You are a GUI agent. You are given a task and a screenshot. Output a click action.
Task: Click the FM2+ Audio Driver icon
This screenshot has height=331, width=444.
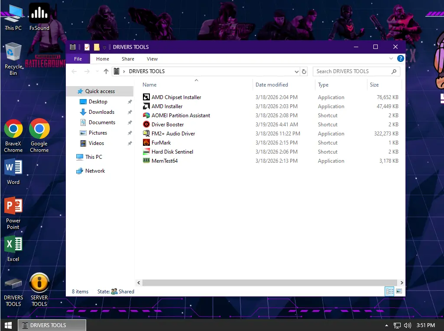click(x=146, y=133)
